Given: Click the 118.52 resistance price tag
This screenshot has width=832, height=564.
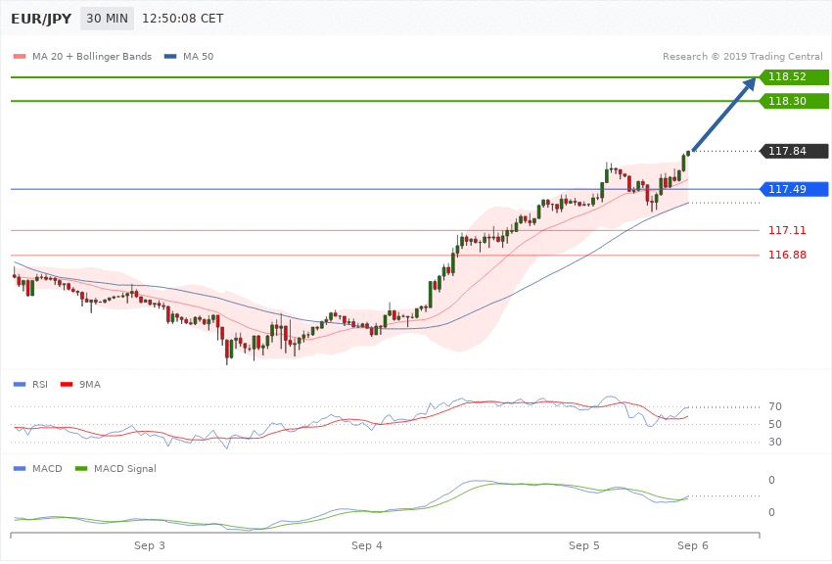Looking at the screenshot, I should point(794,77).
